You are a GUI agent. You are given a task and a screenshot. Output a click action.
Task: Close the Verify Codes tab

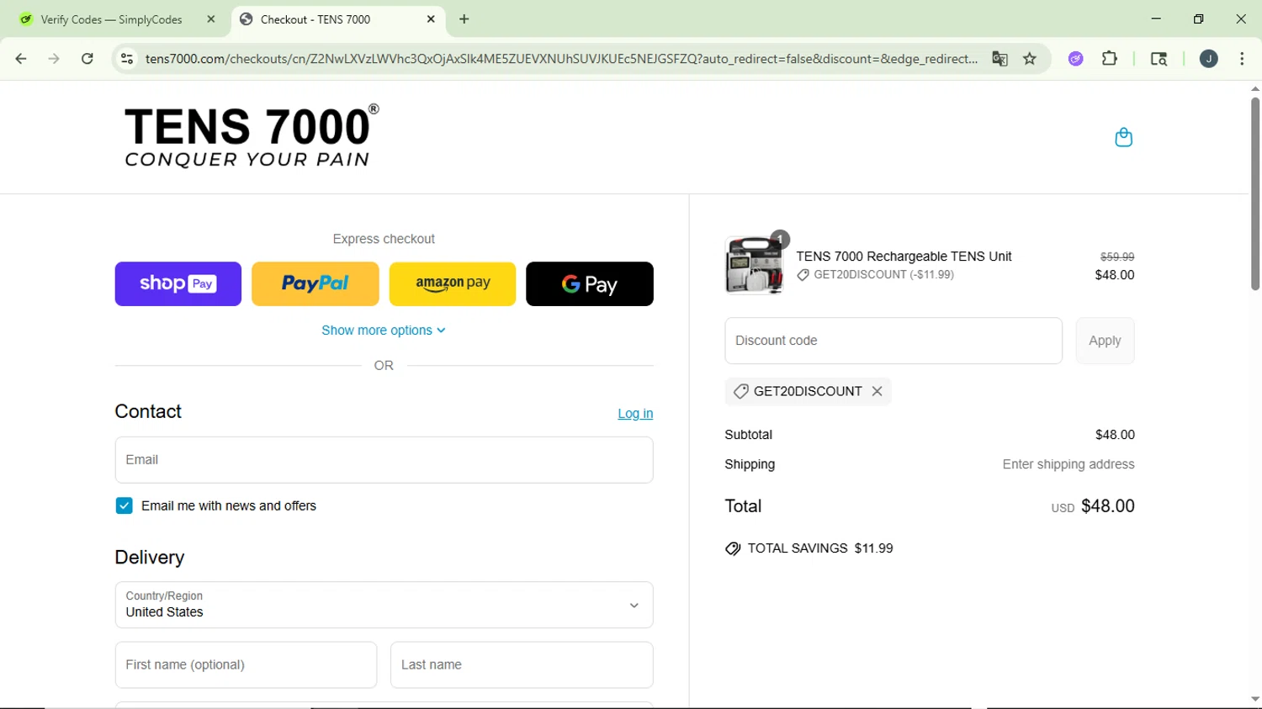211,19
